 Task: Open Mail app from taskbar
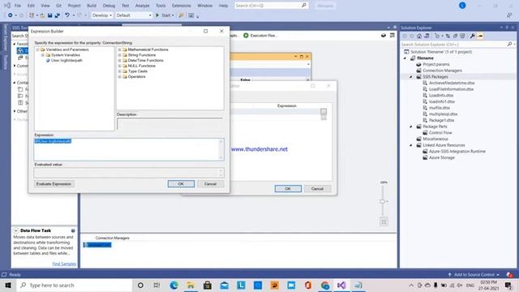(224, 285)
